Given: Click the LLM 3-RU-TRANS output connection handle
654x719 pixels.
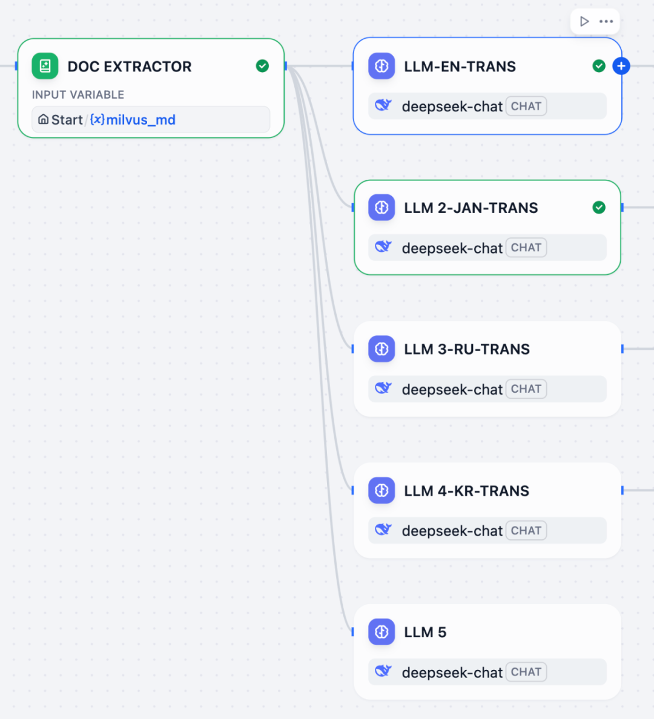Looking at the screenshot, I should click(x=622, y=349).
